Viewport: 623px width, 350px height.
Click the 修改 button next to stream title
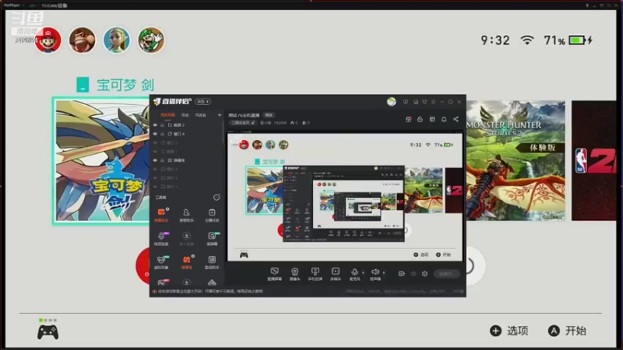(x=269, y=115)
